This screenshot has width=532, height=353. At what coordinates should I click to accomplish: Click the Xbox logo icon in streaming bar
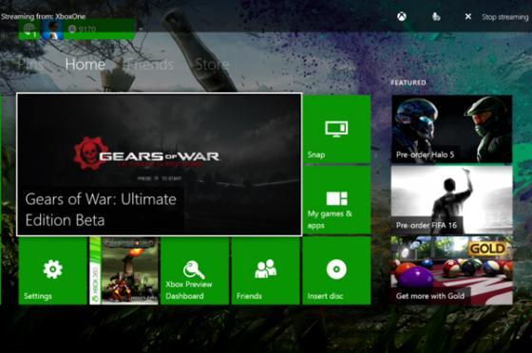[402, 16]
